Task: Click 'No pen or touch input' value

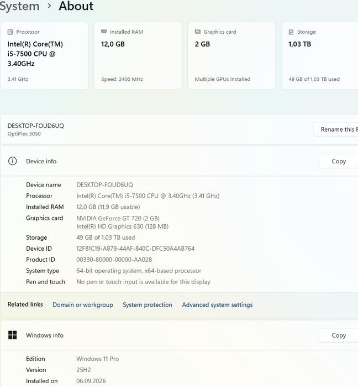Action: [x=143, y=282]
